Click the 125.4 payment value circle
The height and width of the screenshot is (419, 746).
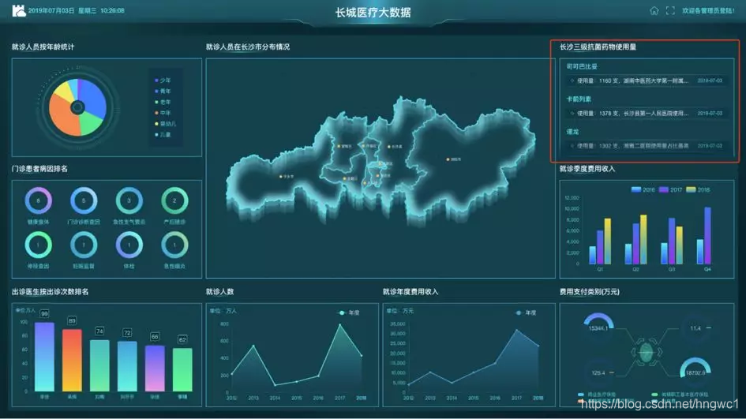pyautogui.click(x=598, y=373)
